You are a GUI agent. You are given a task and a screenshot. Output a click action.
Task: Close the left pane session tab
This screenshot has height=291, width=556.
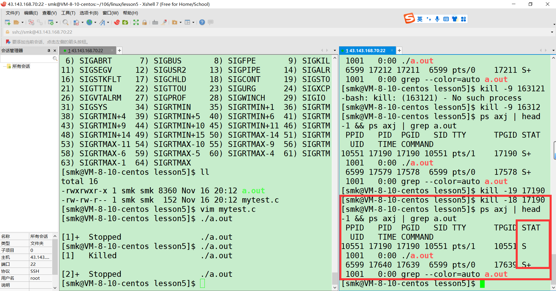point(112,50)
